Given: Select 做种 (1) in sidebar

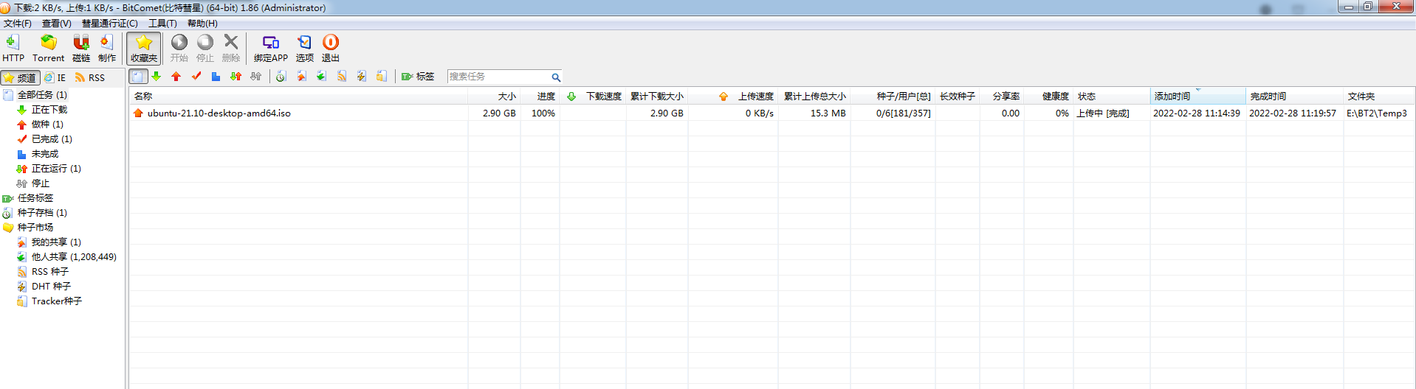Looking at the screenshot, I should 47,125.
